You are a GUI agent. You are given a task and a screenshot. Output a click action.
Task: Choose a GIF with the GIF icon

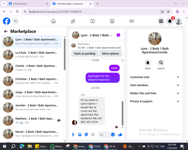click(x=93, y=135)
